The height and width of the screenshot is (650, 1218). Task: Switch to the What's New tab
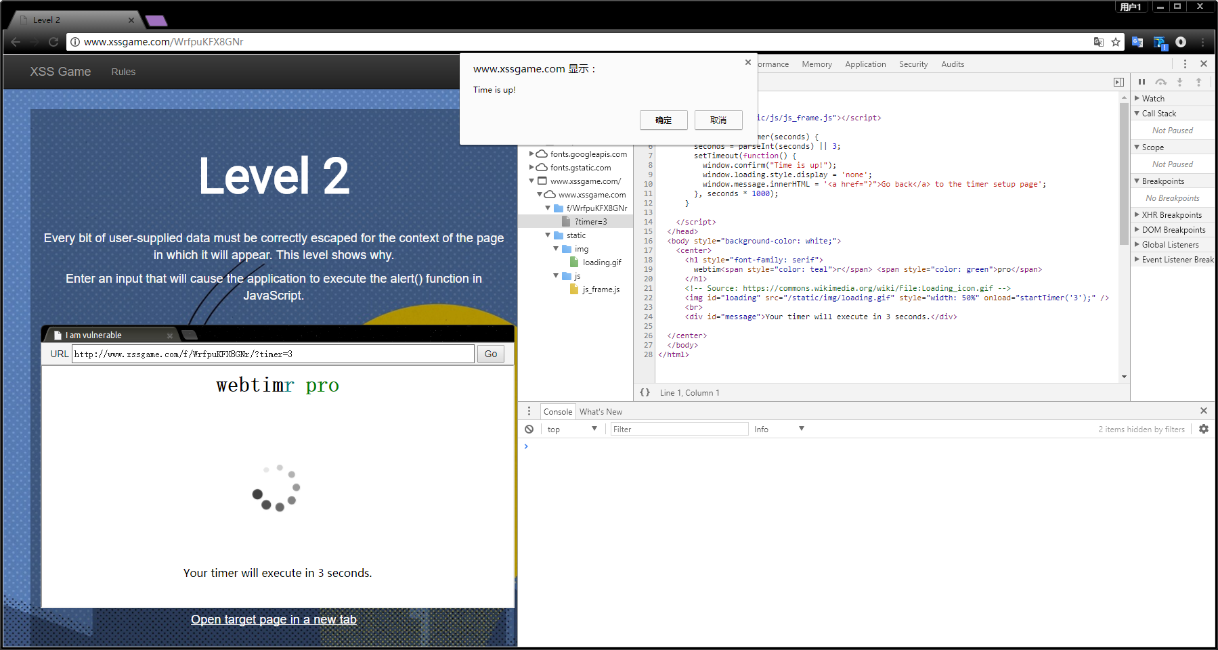(x=601, y=411)
